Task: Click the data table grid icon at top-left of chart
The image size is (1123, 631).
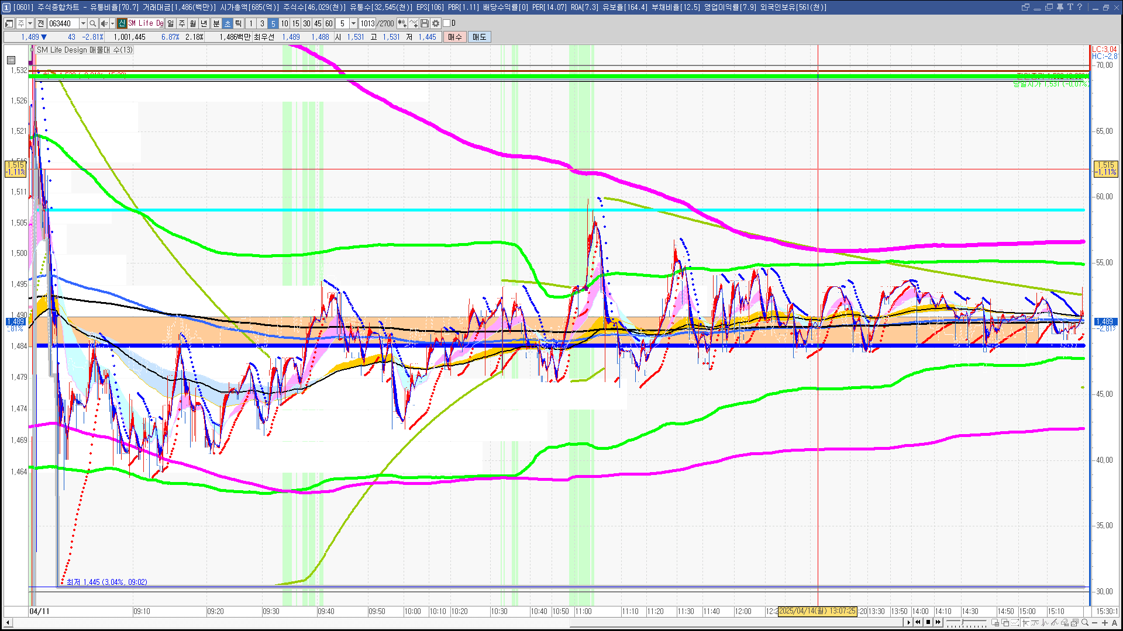Action: click(x=11, y=60)
